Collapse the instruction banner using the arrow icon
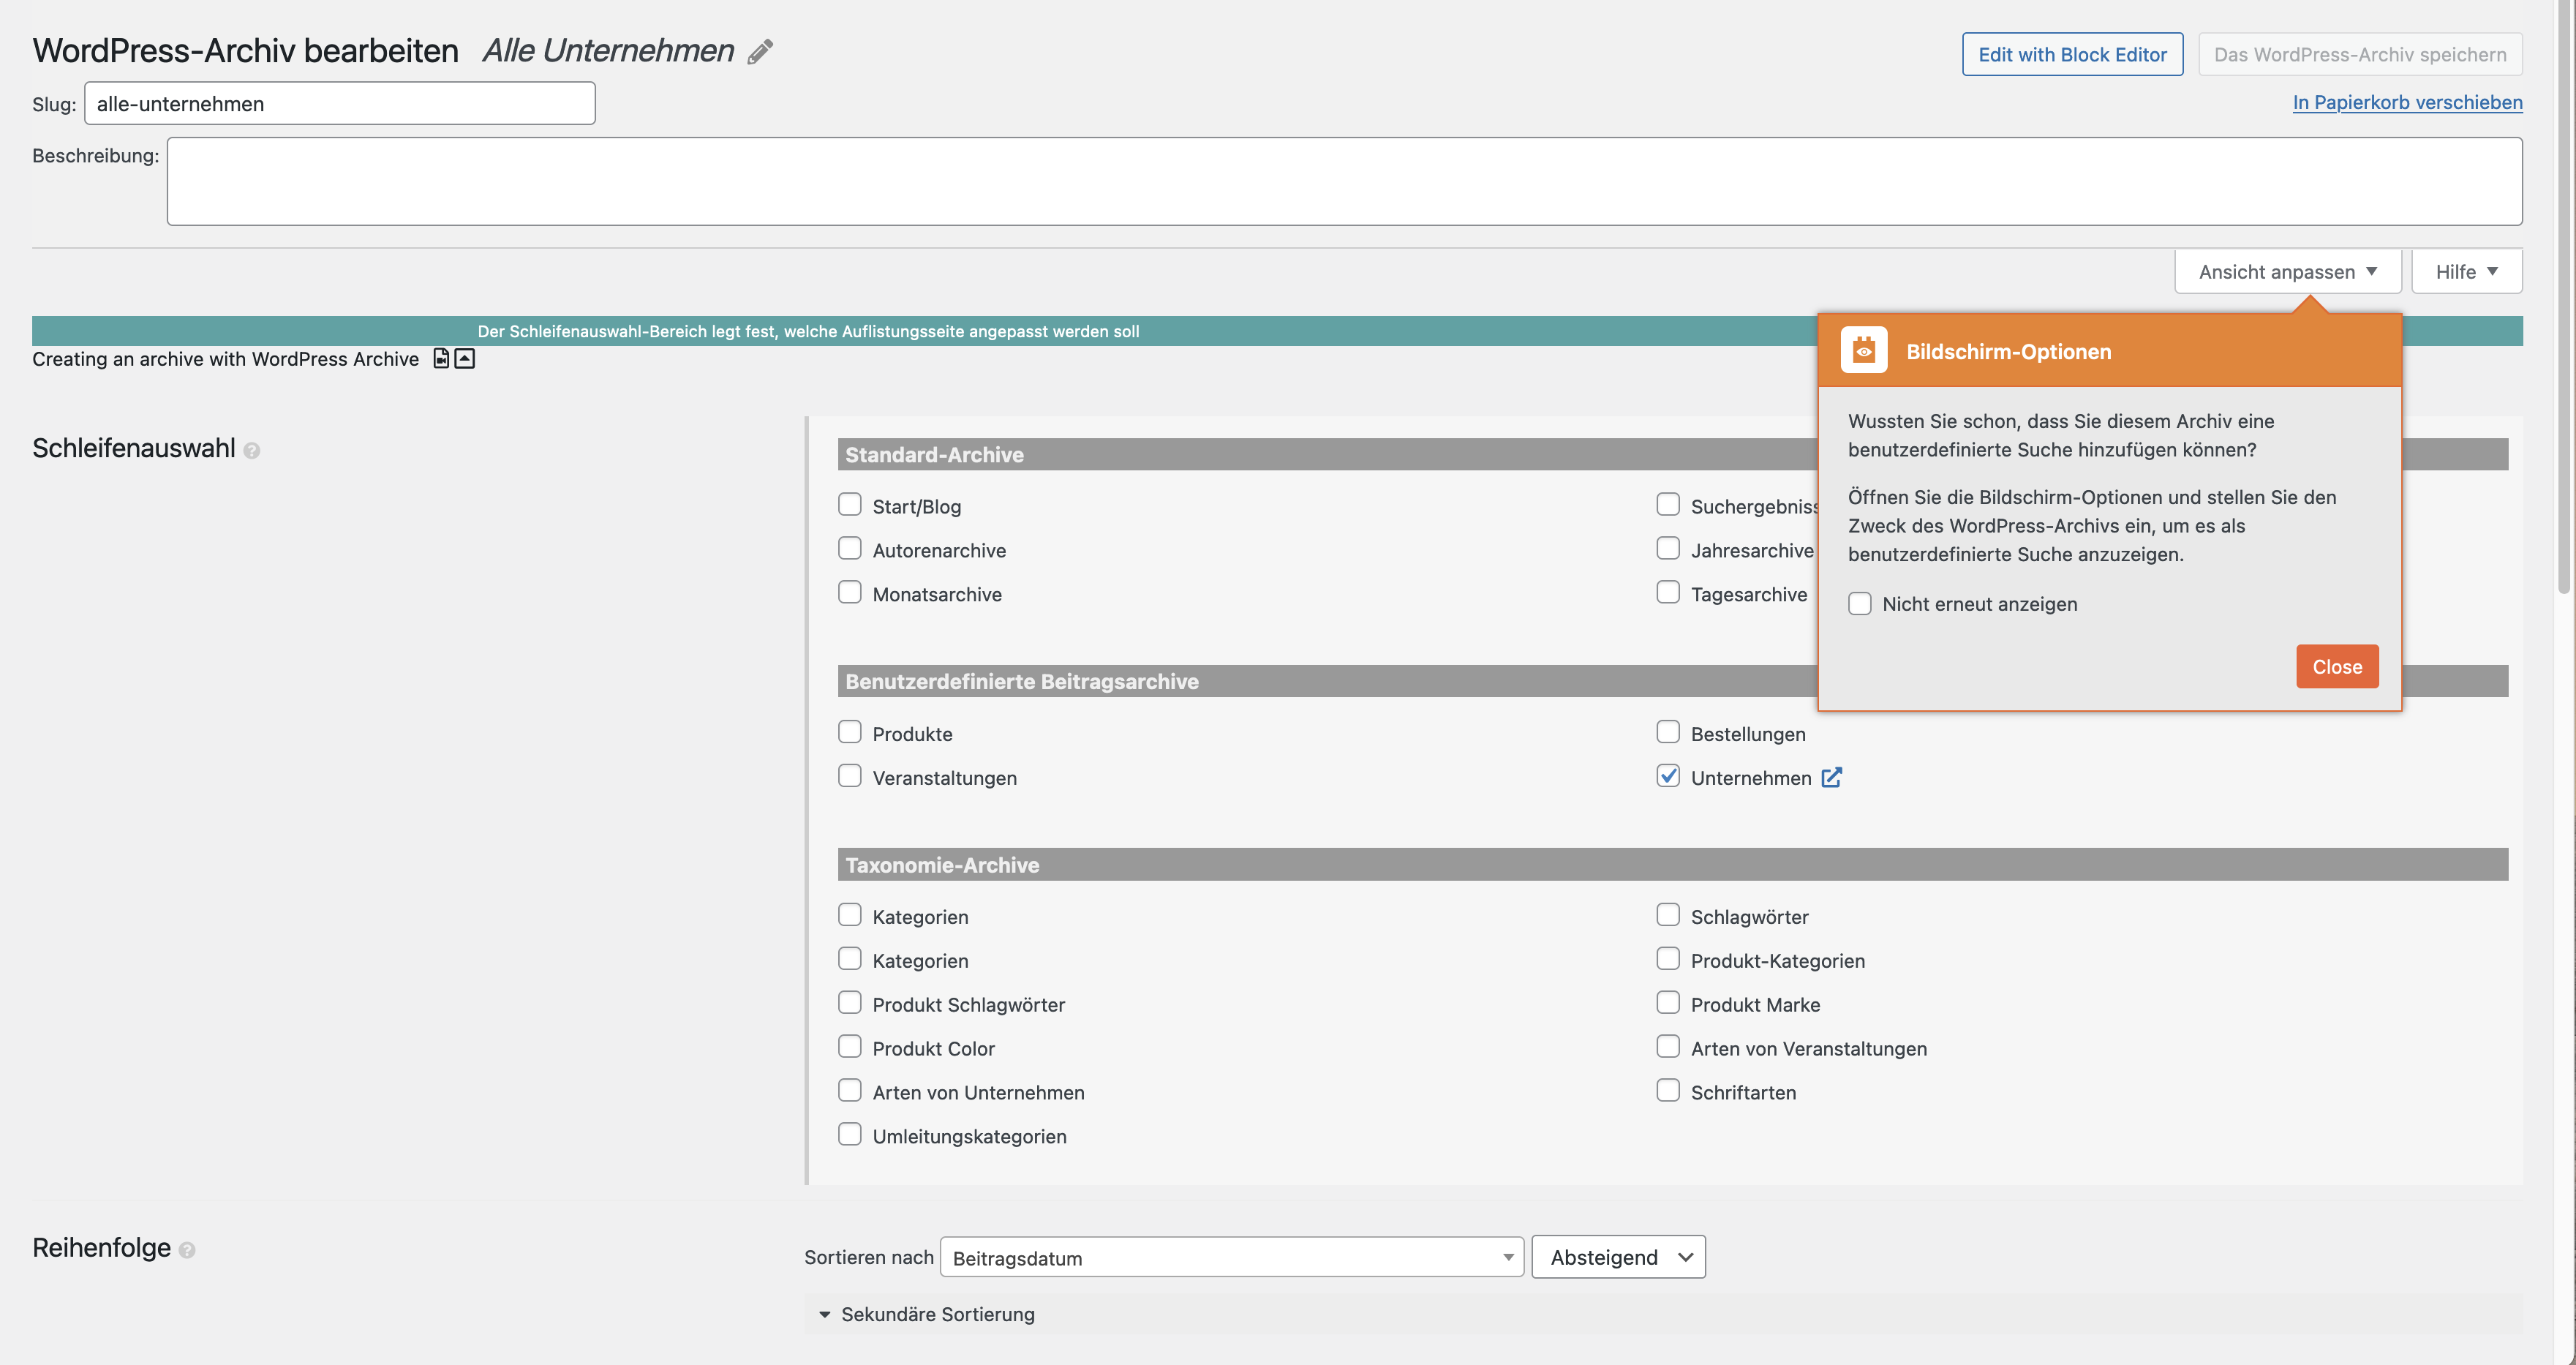The width and height of the screenshot is (2576, 1365). pyautogui.click(x=463, y=358)
